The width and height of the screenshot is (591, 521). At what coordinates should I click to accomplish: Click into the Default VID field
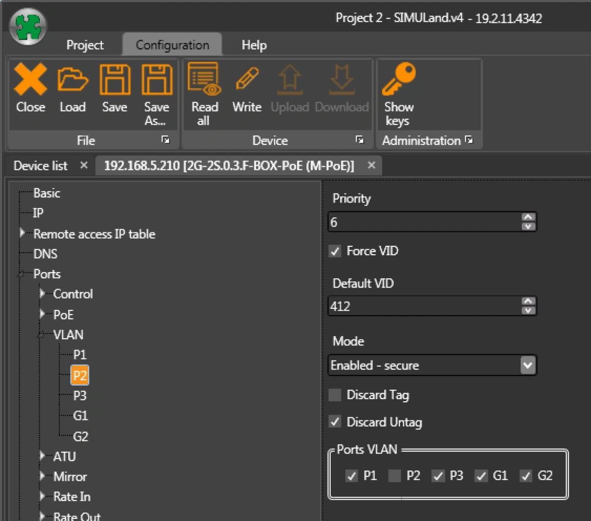click(422, 306)
